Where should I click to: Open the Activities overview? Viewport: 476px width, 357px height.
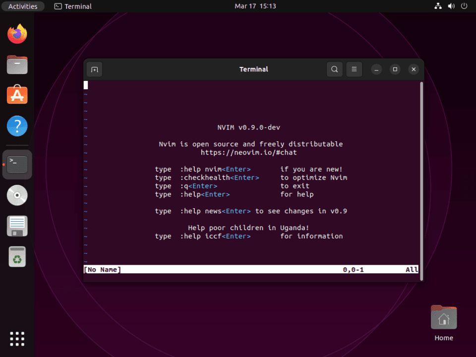(x=23, y=6)
